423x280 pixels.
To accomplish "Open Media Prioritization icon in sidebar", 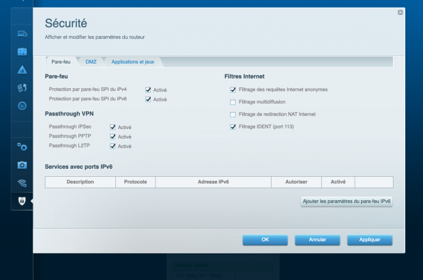I will [22, 87].
